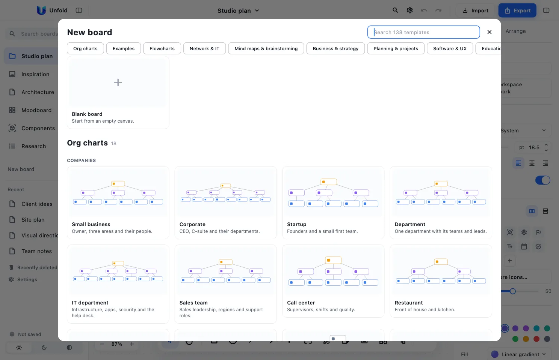This screenshot has width=559, height=360.
Task: Select the Network & IT category tab
Action: coord(204,49)
